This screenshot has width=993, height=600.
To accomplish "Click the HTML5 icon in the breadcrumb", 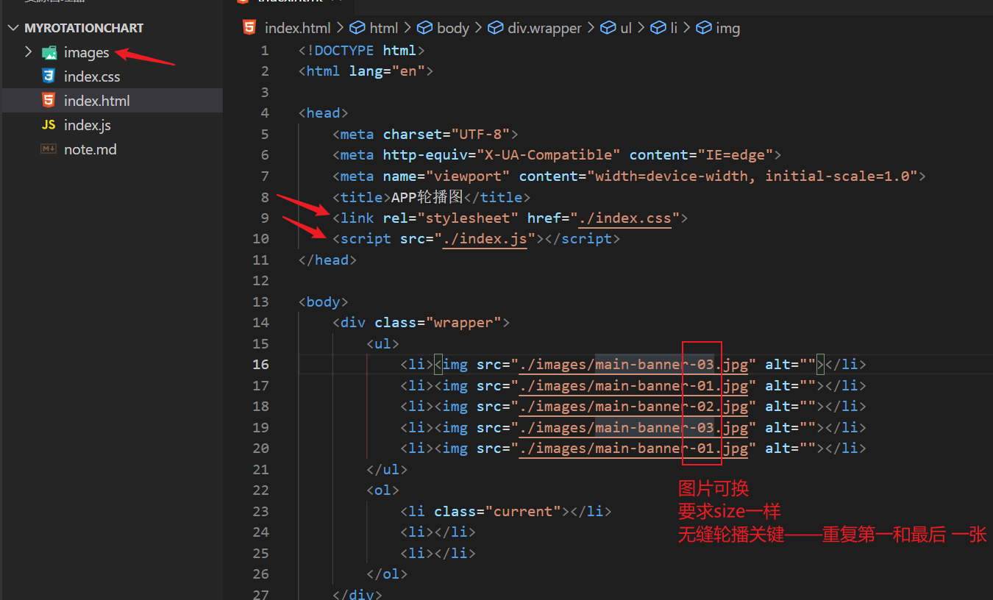I will (x=249, y=28).
